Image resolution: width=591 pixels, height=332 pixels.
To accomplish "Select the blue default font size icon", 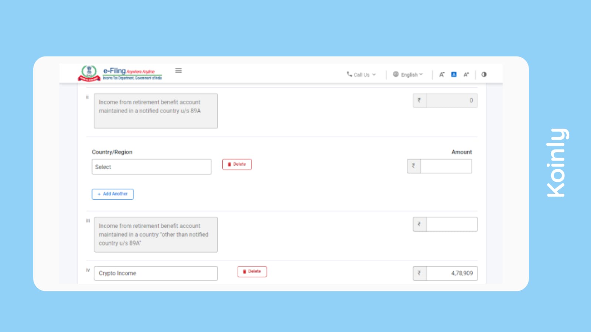I will coord(454,74).
